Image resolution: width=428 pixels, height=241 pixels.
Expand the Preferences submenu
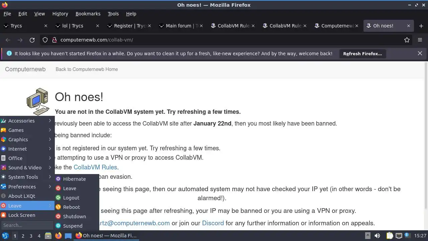click(27, 187)
